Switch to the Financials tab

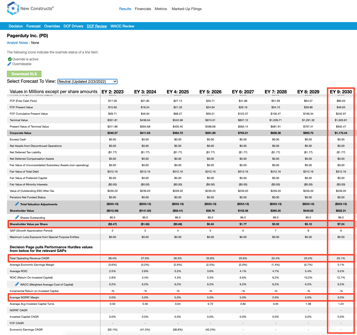[143, 9]
